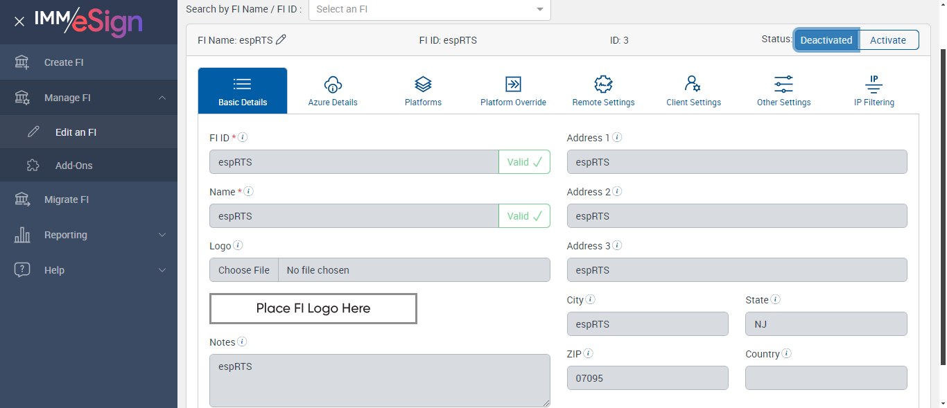The width and height of the screenshot is (947, 408).
Task: Select the Deactivated status option
Action: [826, 40]
